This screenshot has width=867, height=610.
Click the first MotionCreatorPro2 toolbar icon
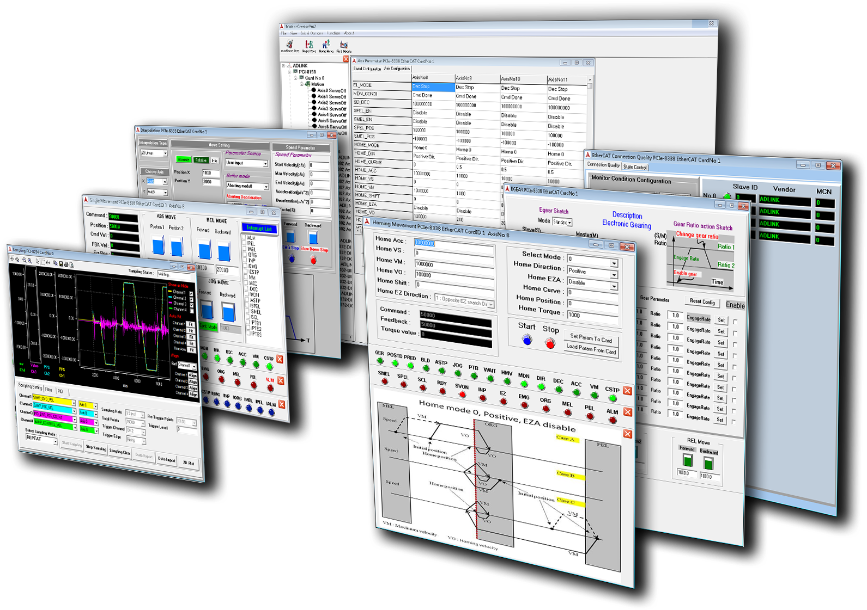(x=289, y=46)
